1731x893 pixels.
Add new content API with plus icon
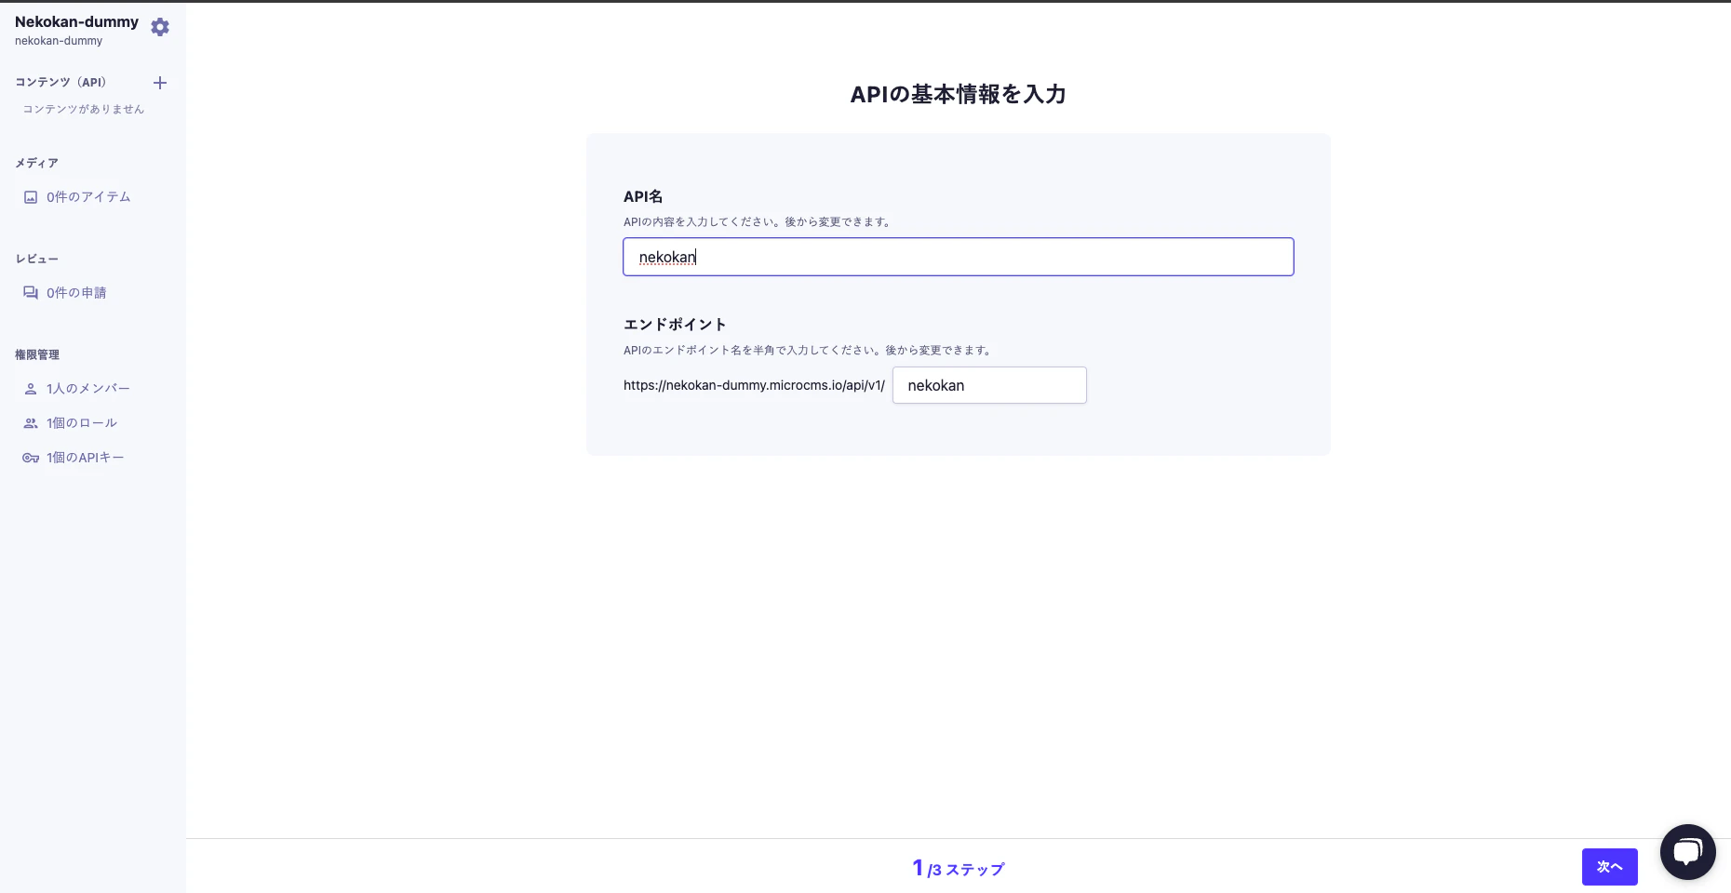coord(160,83)
